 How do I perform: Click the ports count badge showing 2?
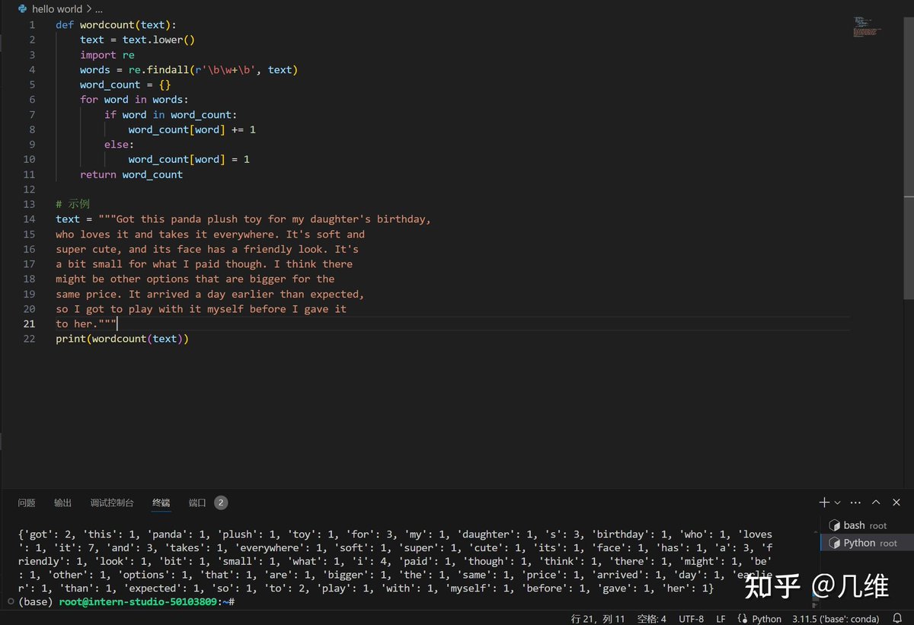coord(221,502)
